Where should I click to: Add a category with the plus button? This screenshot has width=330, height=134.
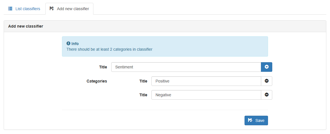[x=266, y=67]
